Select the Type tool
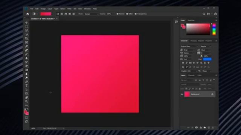241x135 pixels. pos(26,86)
